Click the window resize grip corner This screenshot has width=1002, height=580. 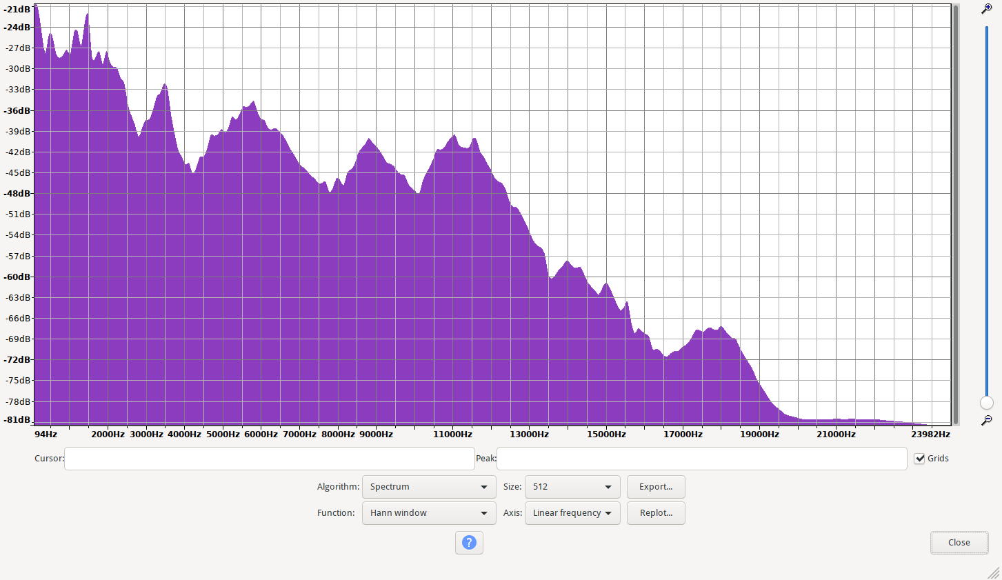(994, 572)
